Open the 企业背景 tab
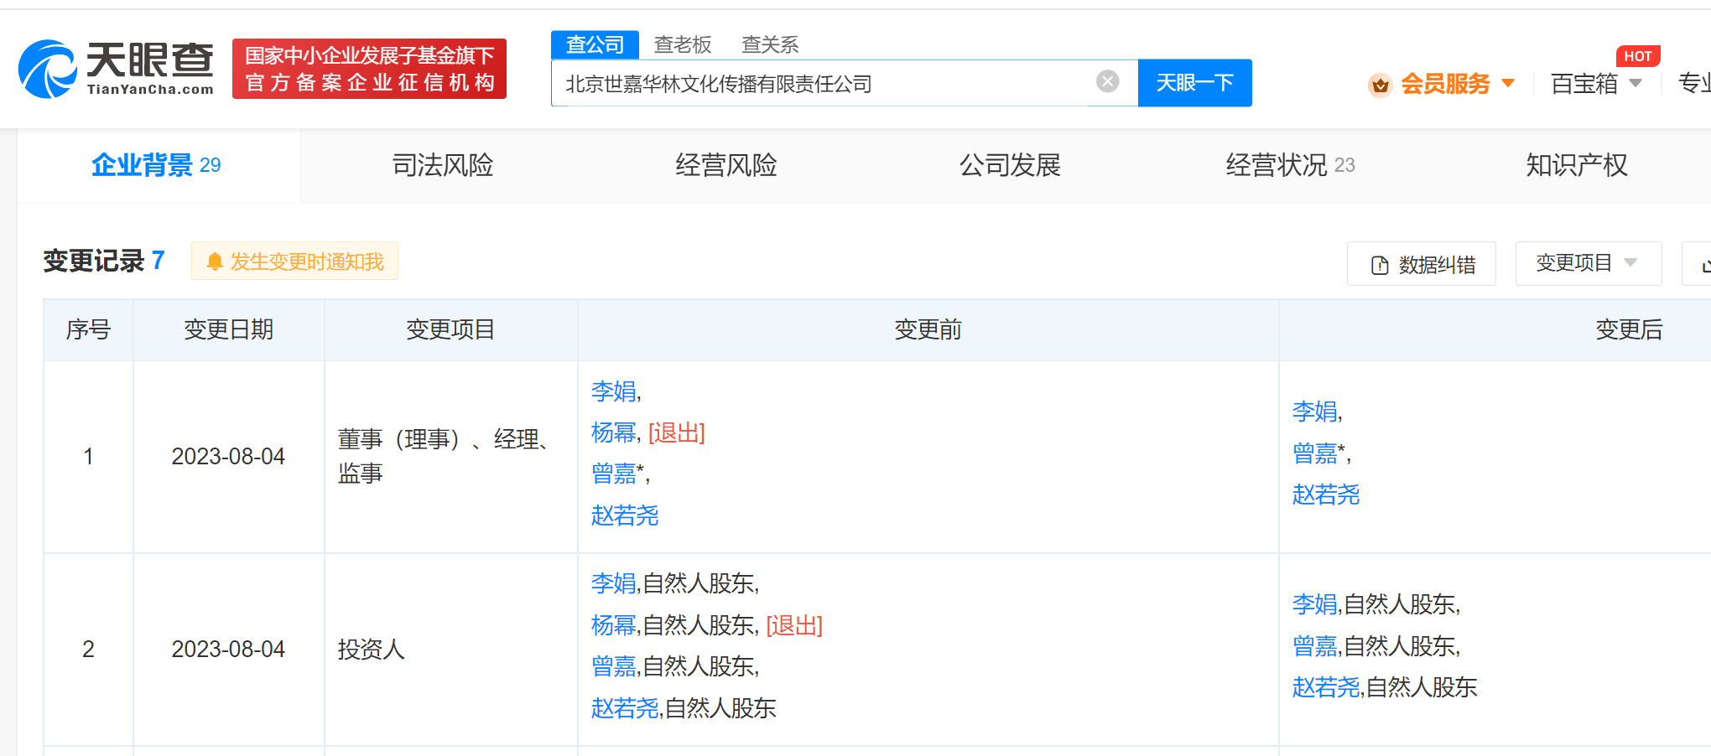Viewport: 1711px width, 756px height. pos(157,165)
